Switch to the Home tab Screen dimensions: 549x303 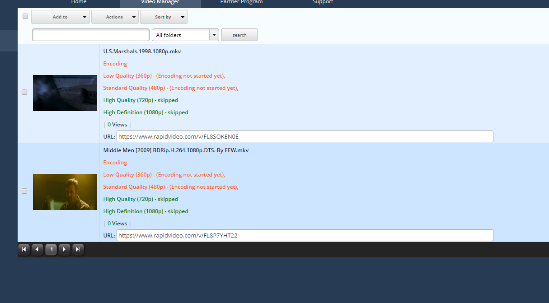79,2
